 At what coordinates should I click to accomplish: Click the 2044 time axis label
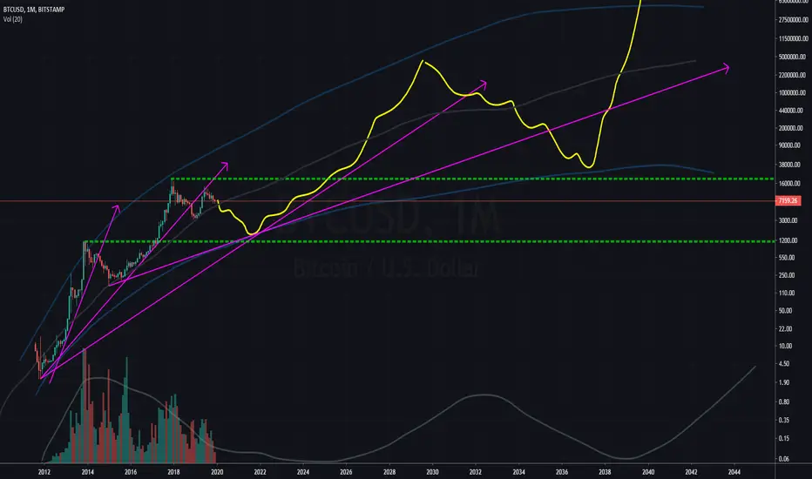(734, 472)
